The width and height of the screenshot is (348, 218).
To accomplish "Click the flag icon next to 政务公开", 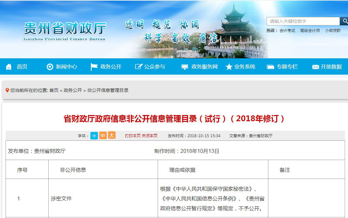I will [94, 67].
